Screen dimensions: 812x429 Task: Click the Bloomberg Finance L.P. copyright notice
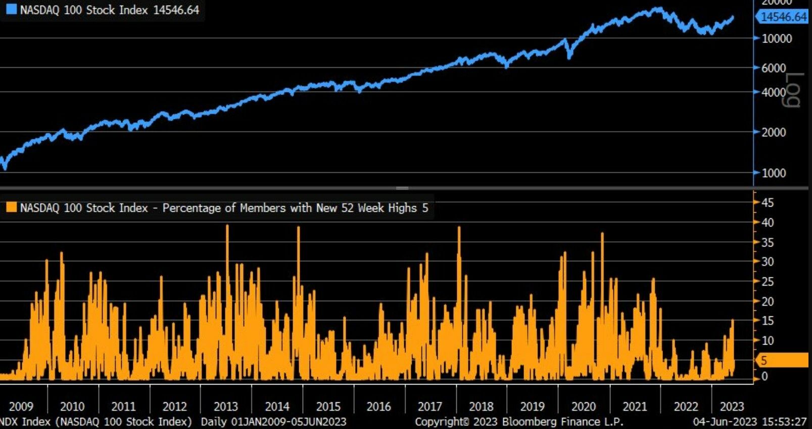click(x=519, y=421)
